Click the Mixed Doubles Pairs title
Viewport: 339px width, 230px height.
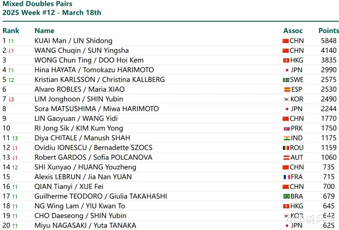37,4
